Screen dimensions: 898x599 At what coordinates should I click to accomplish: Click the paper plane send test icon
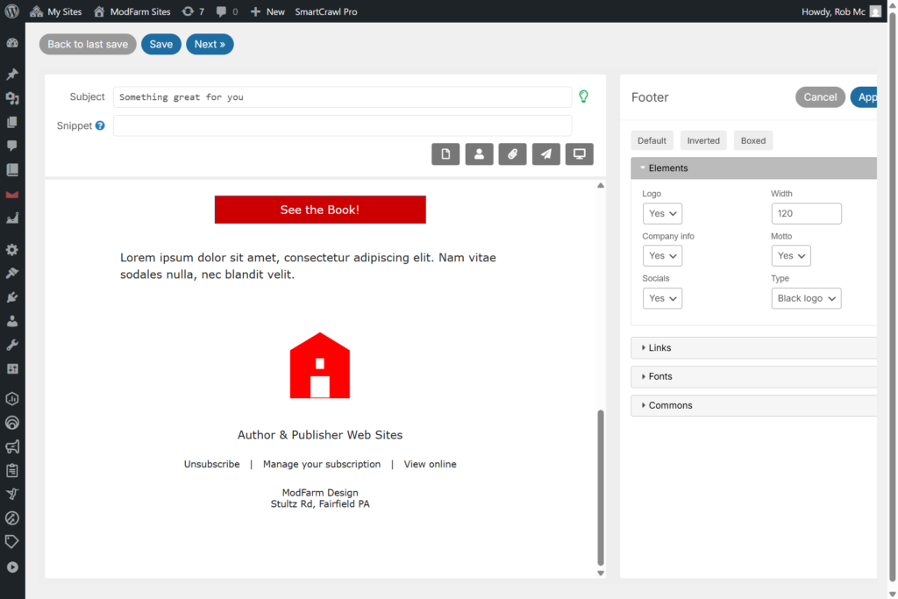pyautogui.click(x=545, y=154)
